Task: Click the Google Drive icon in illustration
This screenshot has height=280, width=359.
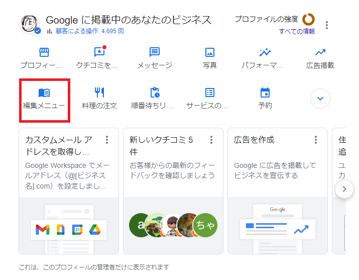Action: point(95,230)
